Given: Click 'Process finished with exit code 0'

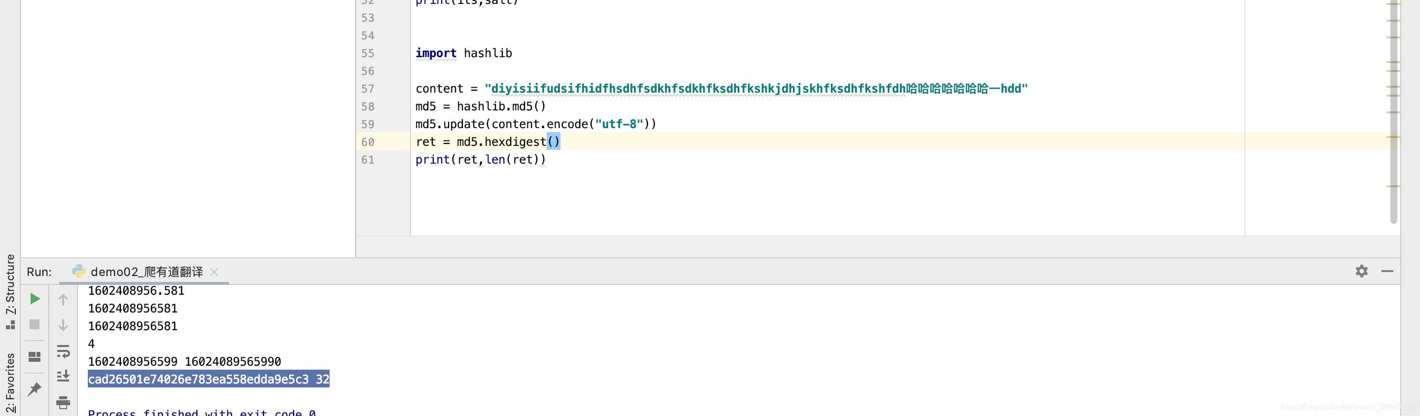Looking at the screenshot, I should pos(202,412).
